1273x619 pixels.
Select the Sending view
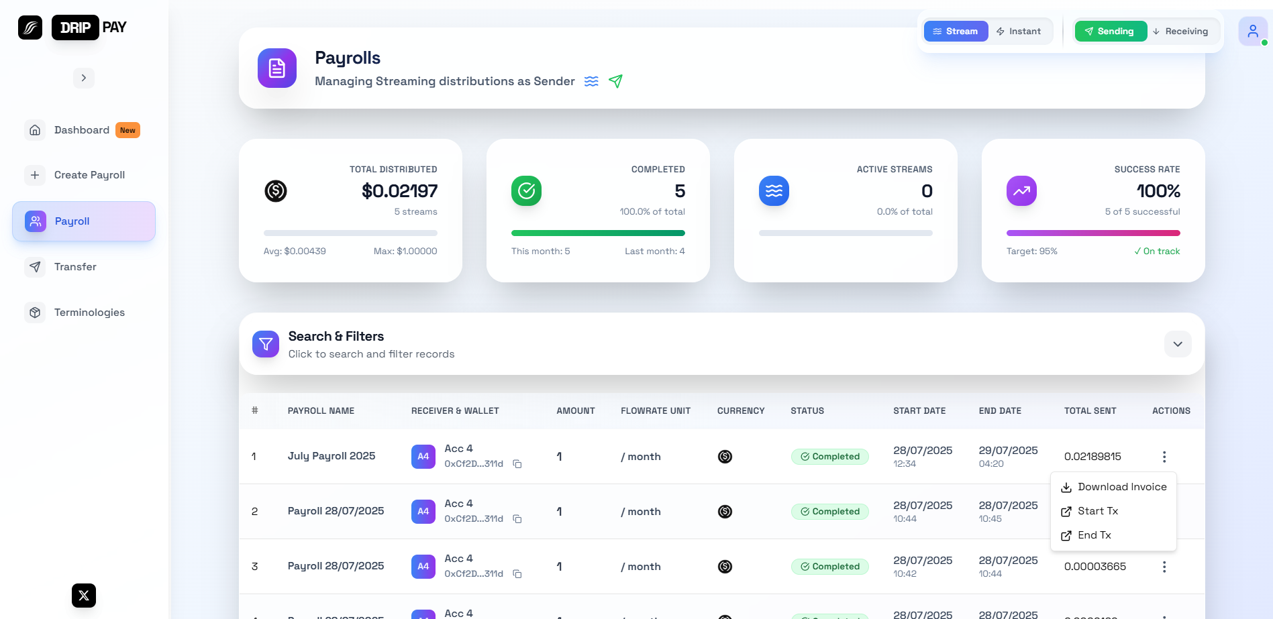coord(1111,32)
